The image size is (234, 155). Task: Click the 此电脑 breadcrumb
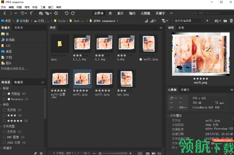22,21
